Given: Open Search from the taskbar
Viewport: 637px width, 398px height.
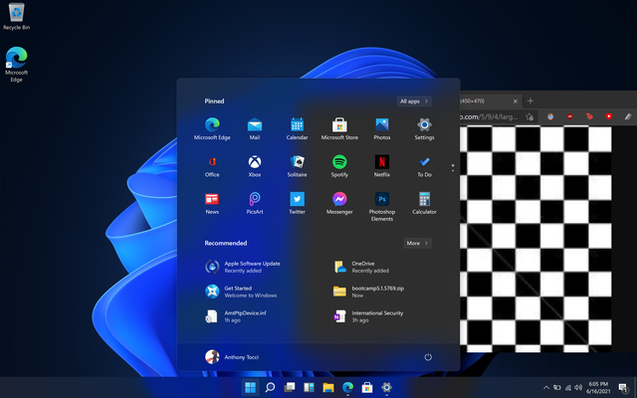Looking at the screenshot, I should click(x=270, y=387).
